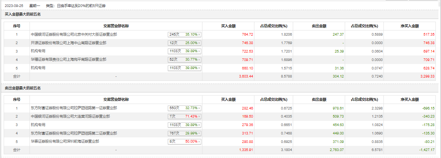This screenshot has width=441, height=158.
Task: Click 中国银河证券大连黄河路证券营业部 link
Action: [x=70, y=116]
